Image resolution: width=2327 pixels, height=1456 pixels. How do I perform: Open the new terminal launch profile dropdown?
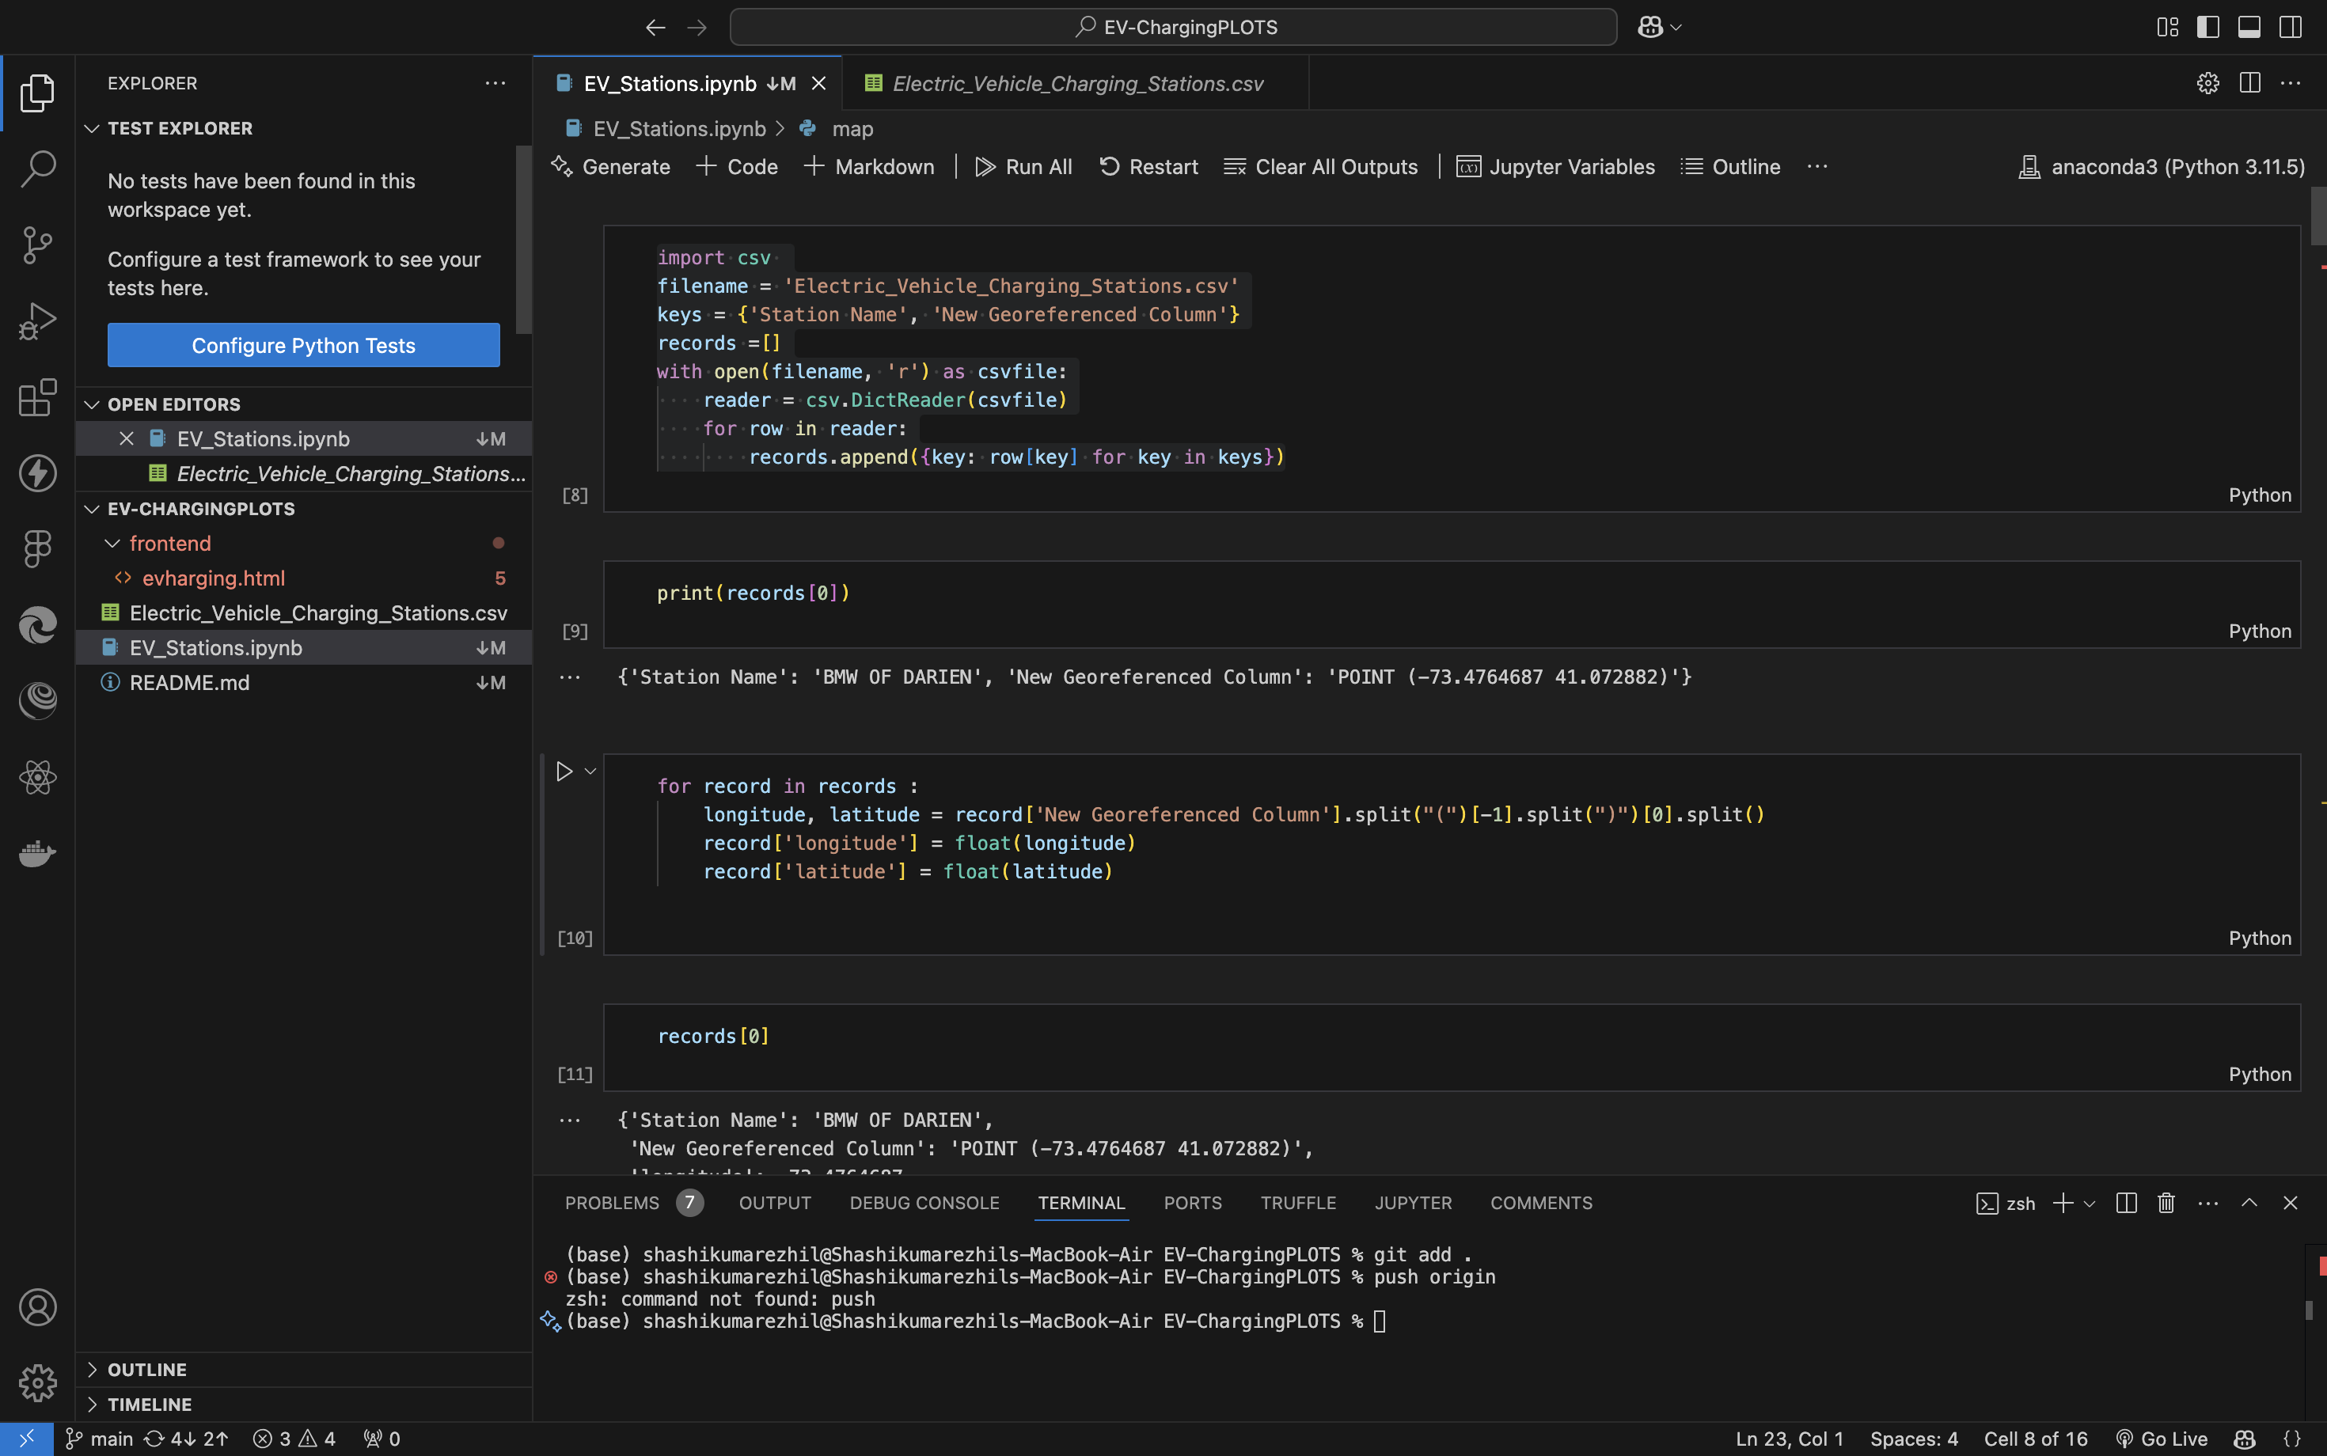tap(2089, 1204)
